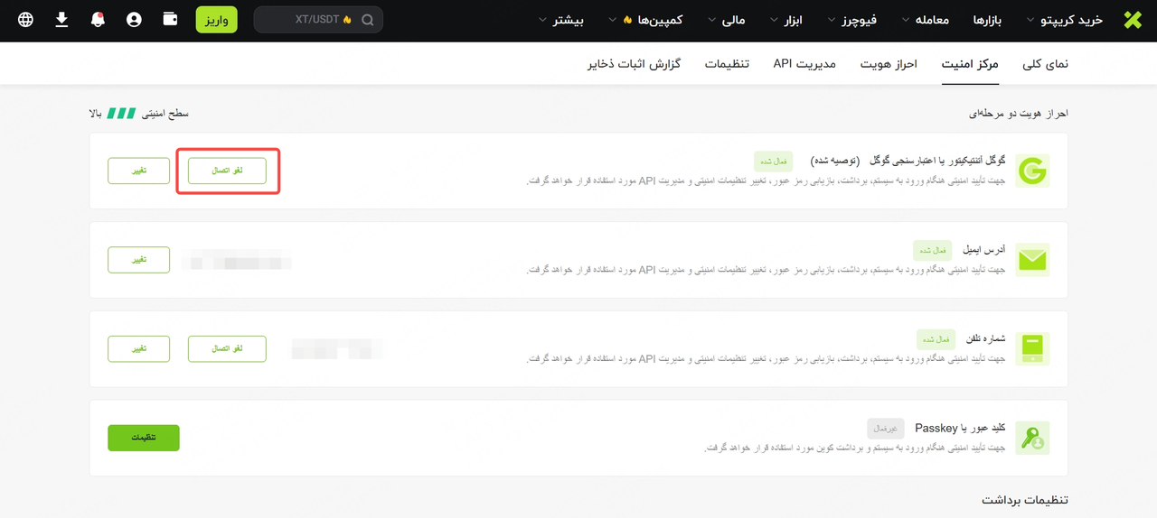Open the language globe icon
The width and height of the screenshot is (1157, 518).
[x=25, y=19]
